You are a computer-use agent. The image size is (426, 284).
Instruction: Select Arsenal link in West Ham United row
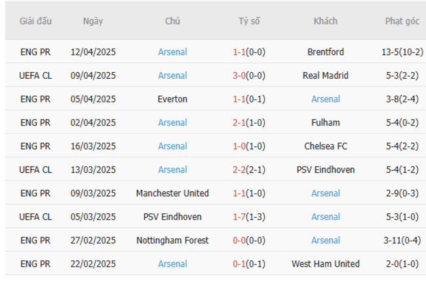172,264
